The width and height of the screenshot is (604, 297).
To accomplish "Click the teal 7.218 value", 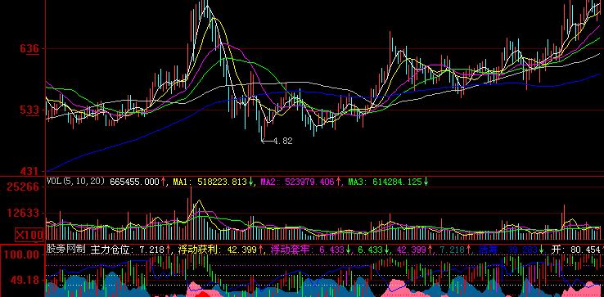I will click(x=453, y=250).
